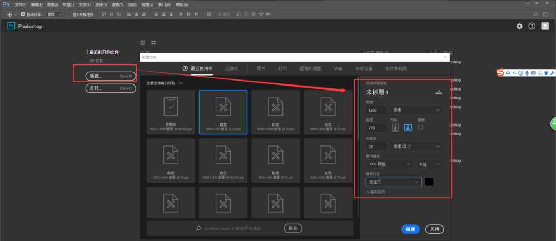Switch to grid thumbnail view icon
The height and width of the screenshot is (241, 556).
(x=153, y=42)
